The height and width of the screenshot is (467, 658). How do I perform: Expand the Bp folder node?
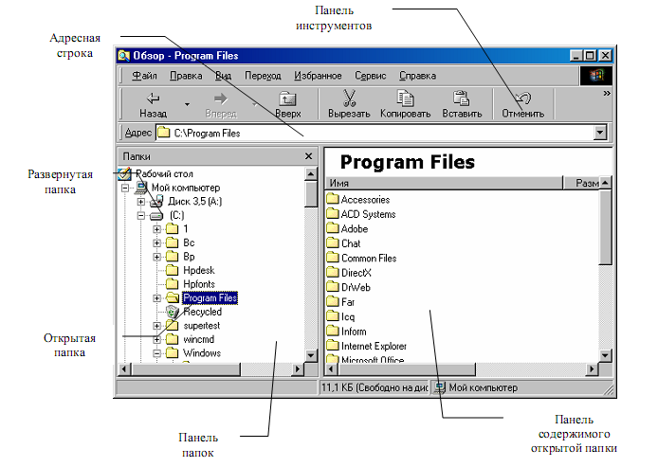156,257
